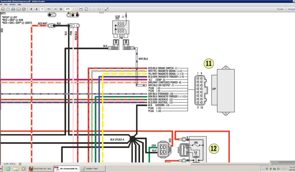Zoom out using the minus button

(56, 9)
